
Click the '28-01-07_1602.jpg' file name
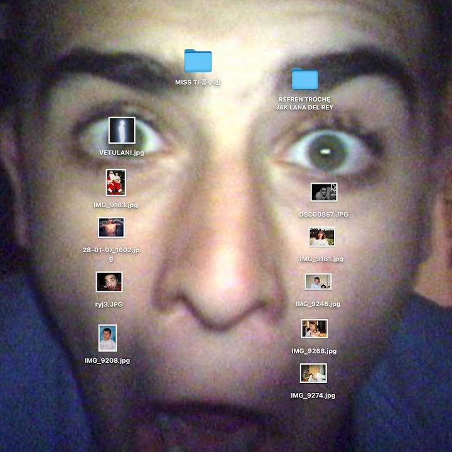[111, 254]
